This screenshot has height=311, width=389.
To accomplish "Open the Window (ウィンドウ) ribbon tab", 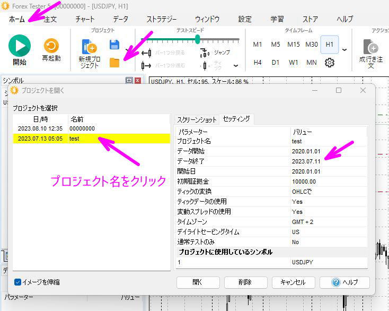I will [x=207, y=19].
